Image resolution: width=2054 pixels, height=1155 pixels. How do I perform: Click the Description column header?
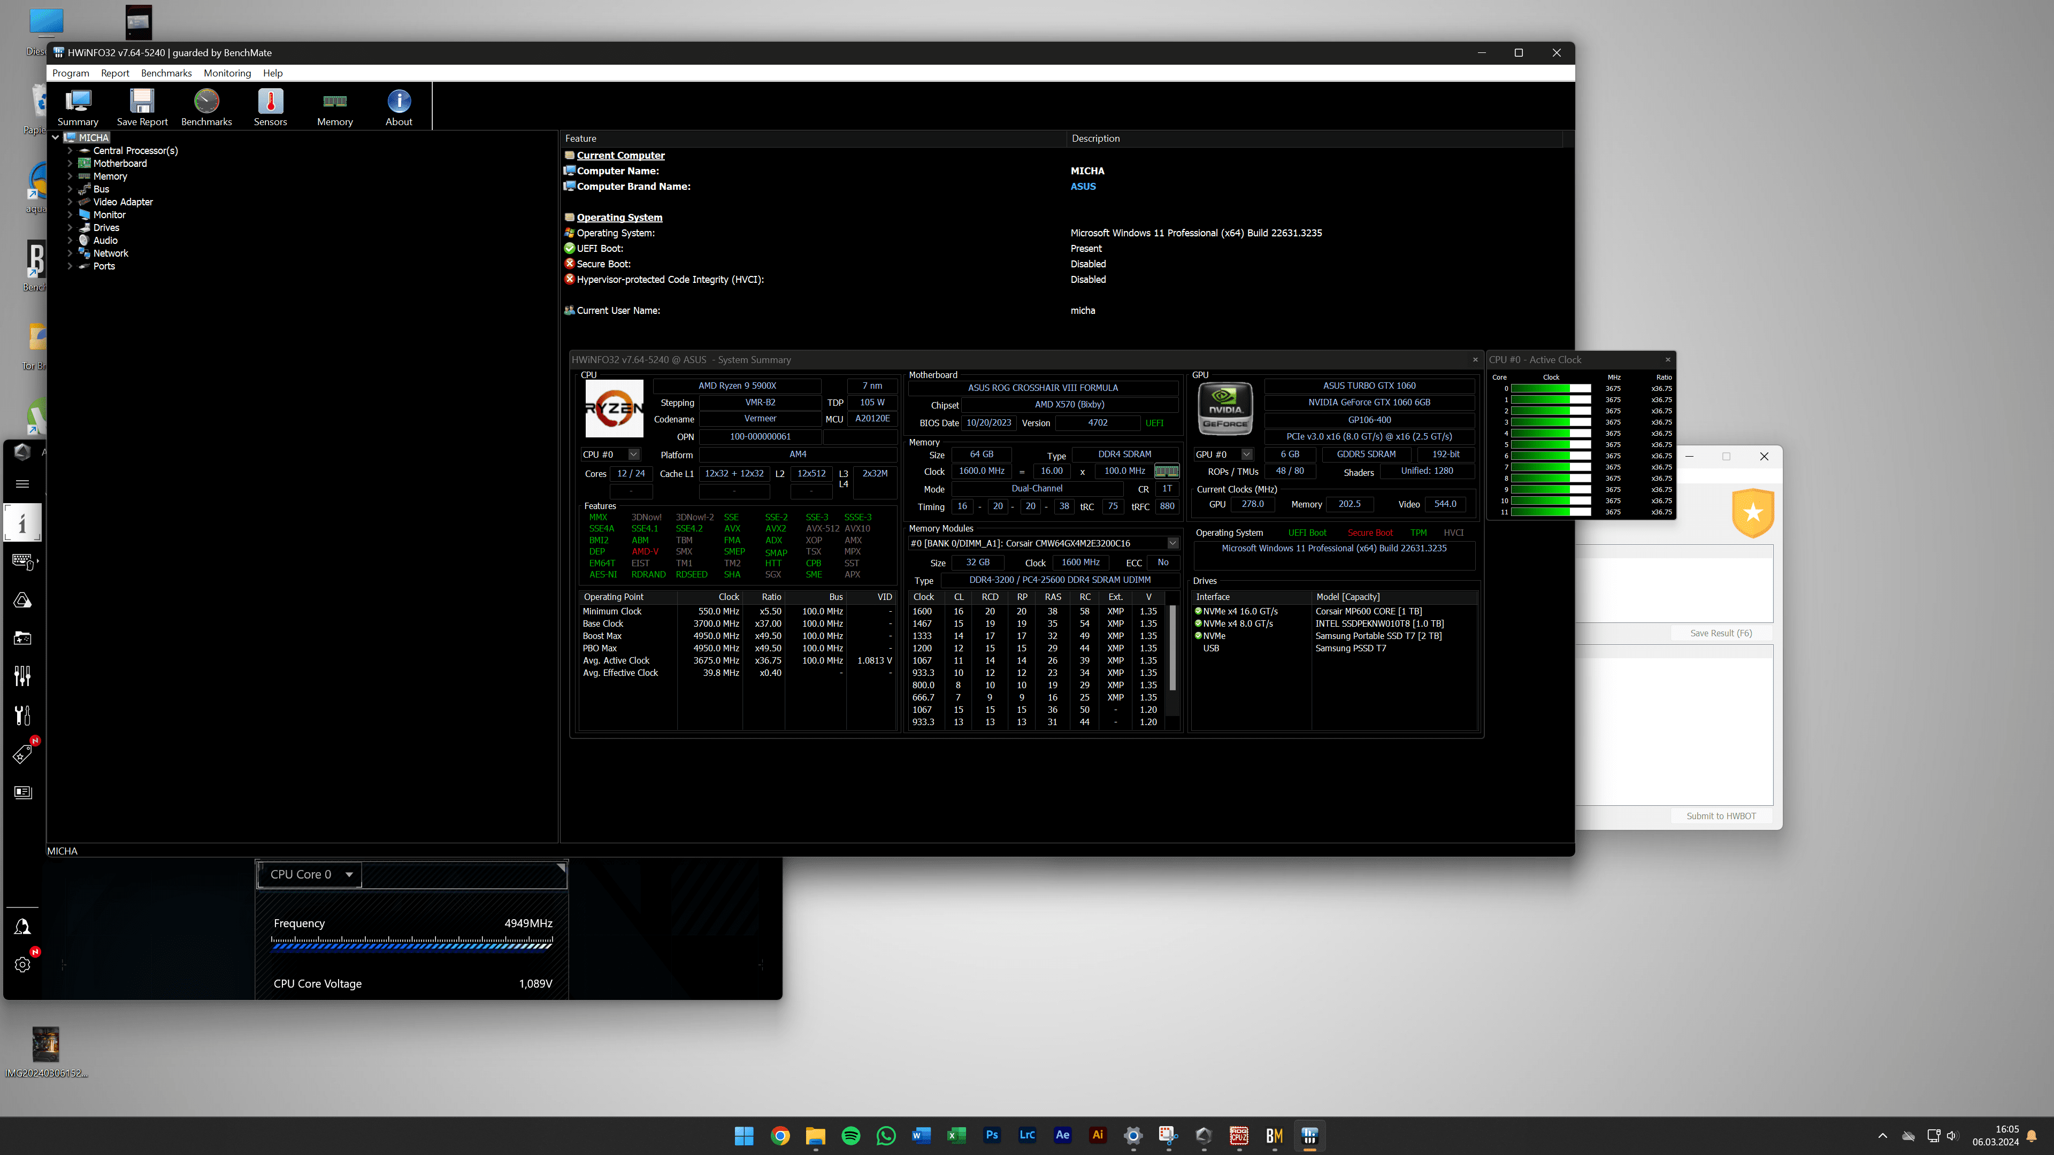tap(1314, 138)
